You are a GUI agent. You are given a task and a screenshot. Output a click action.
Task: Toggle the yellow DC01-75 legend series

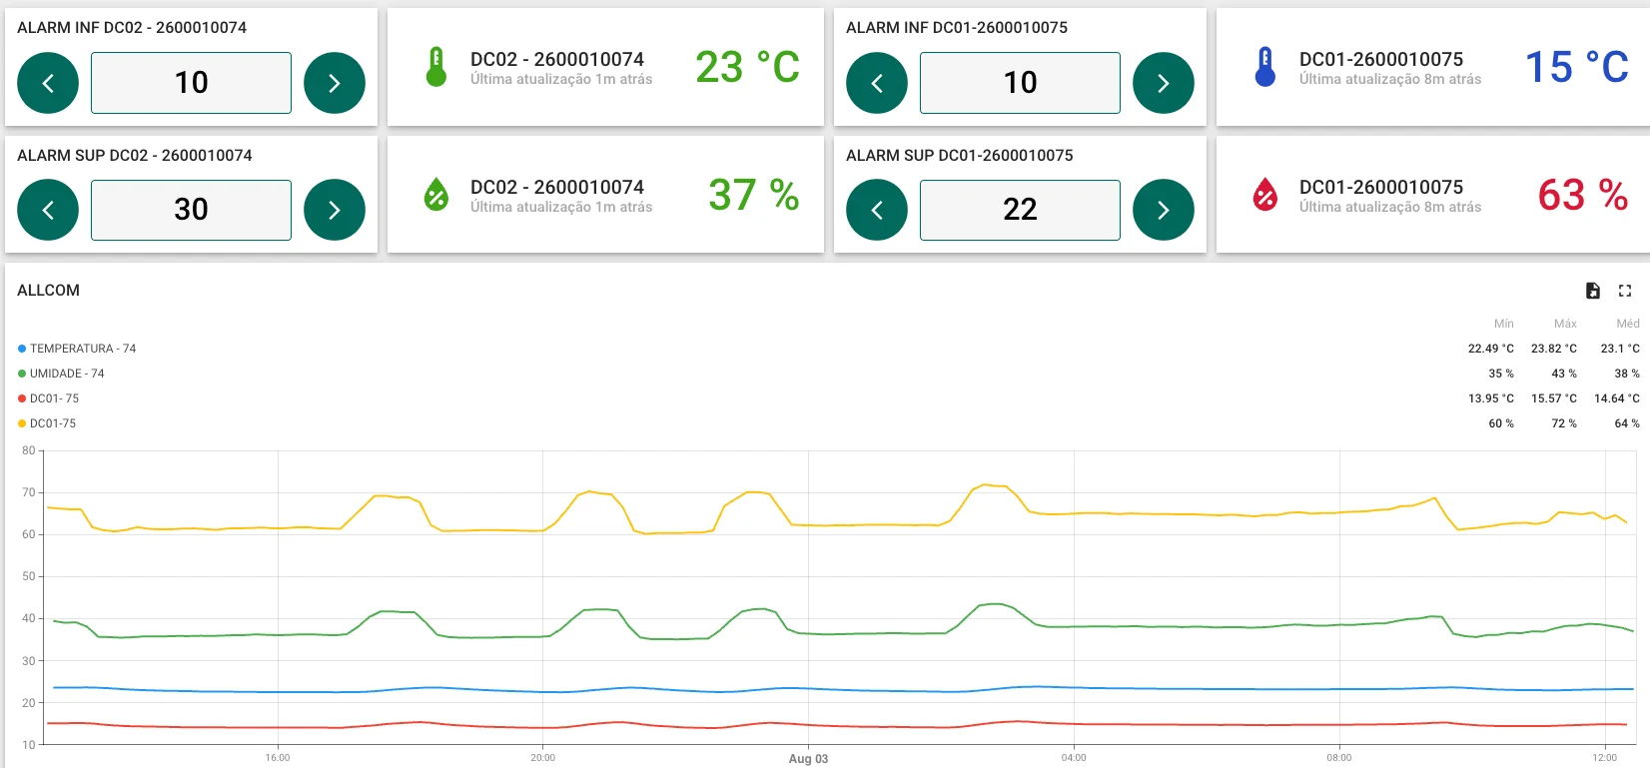(53, 423)
